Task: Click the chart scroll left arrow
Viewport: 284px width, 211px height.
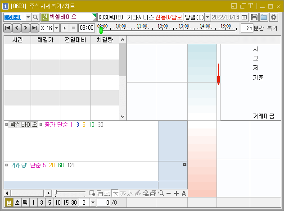Action: pos(7,193)
